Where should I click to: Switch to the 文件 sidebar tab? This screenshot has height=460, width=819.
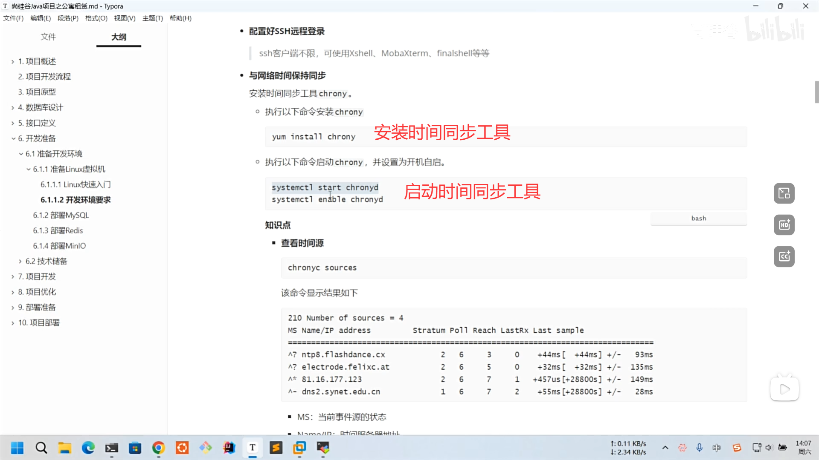click(48, 37)
